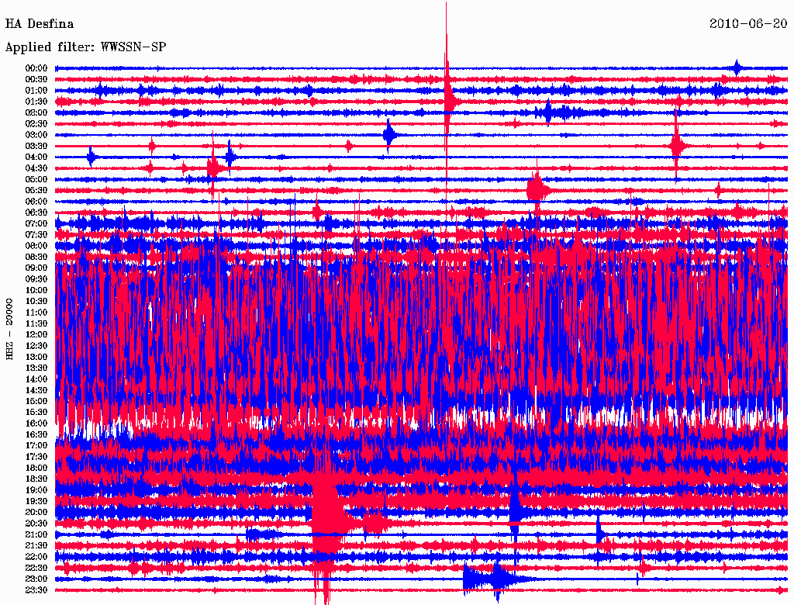
Task: Click the time label '22:30'
Action: point(36,568)
